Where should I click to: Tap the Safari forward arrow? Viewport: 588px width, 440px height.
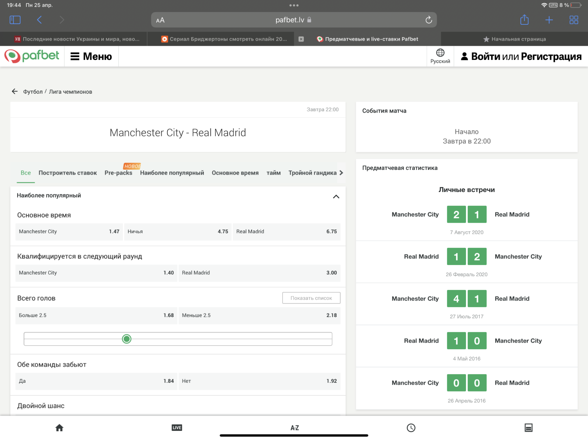pyautogui.click(x=61, y=20)
